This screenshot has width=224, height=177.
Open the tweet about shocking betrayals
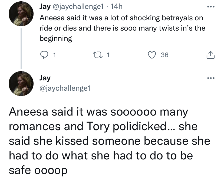click(x=123, y=28)
